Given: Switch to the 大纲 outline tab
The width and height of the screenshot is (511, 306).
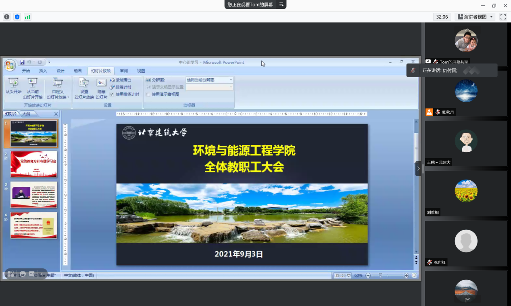Looking at the screenshot, I should 27,114.
